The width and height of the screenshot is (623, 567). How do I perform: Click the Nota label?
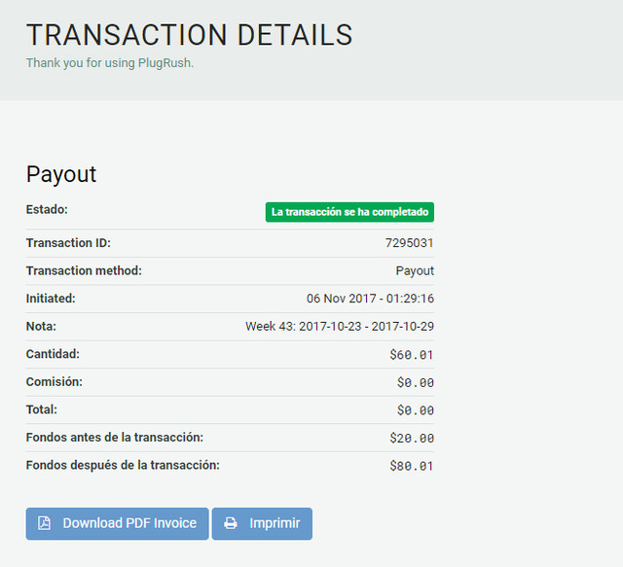click(x=41, y=326)
